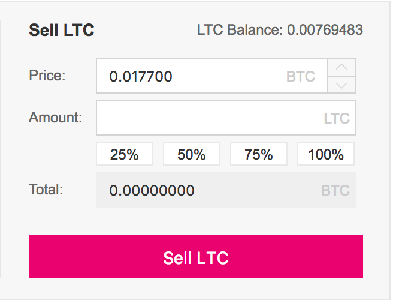Screen dimensions: 393x300
Task: Click the Total: label
Action: (x=46, y=189)
